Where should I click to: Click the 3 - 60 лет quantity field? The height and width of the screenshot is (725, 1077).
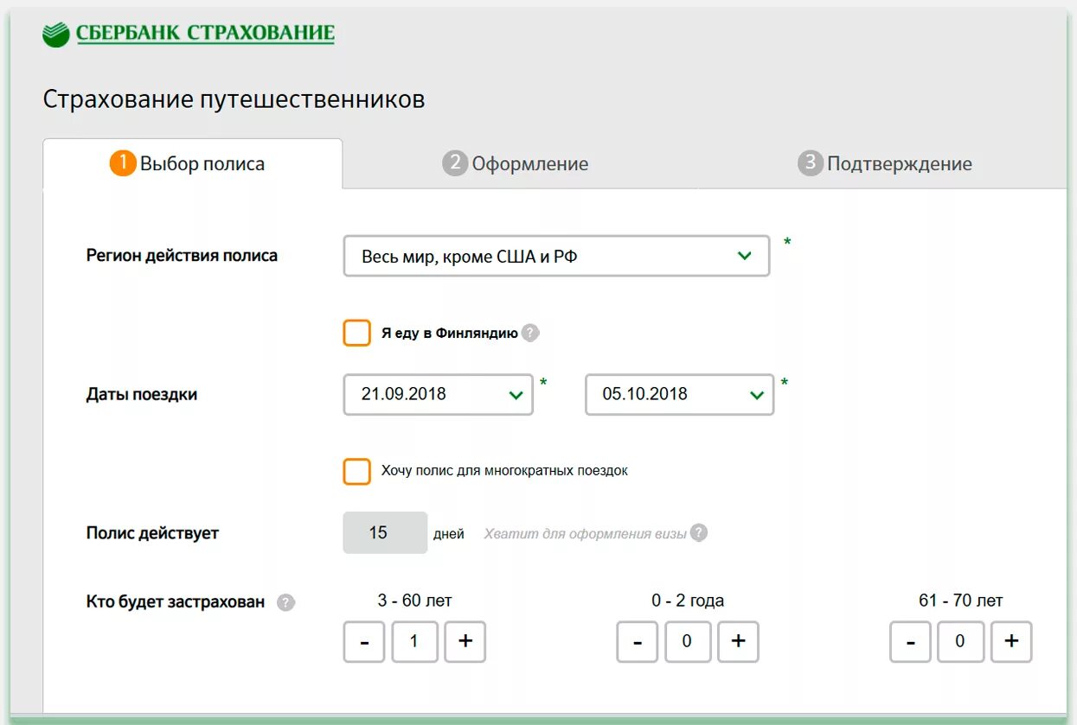point(414,642)
